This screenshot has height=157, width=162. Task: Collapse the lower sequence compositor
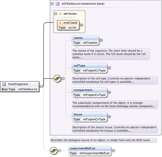point(59,151)
